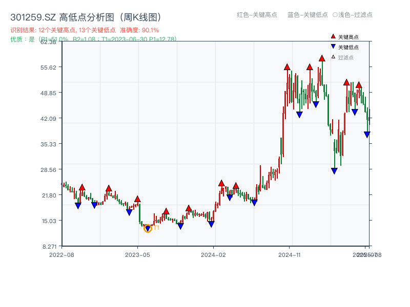
Task: Click the key-high marker at 2024-11
Action: tap(287, 67)
